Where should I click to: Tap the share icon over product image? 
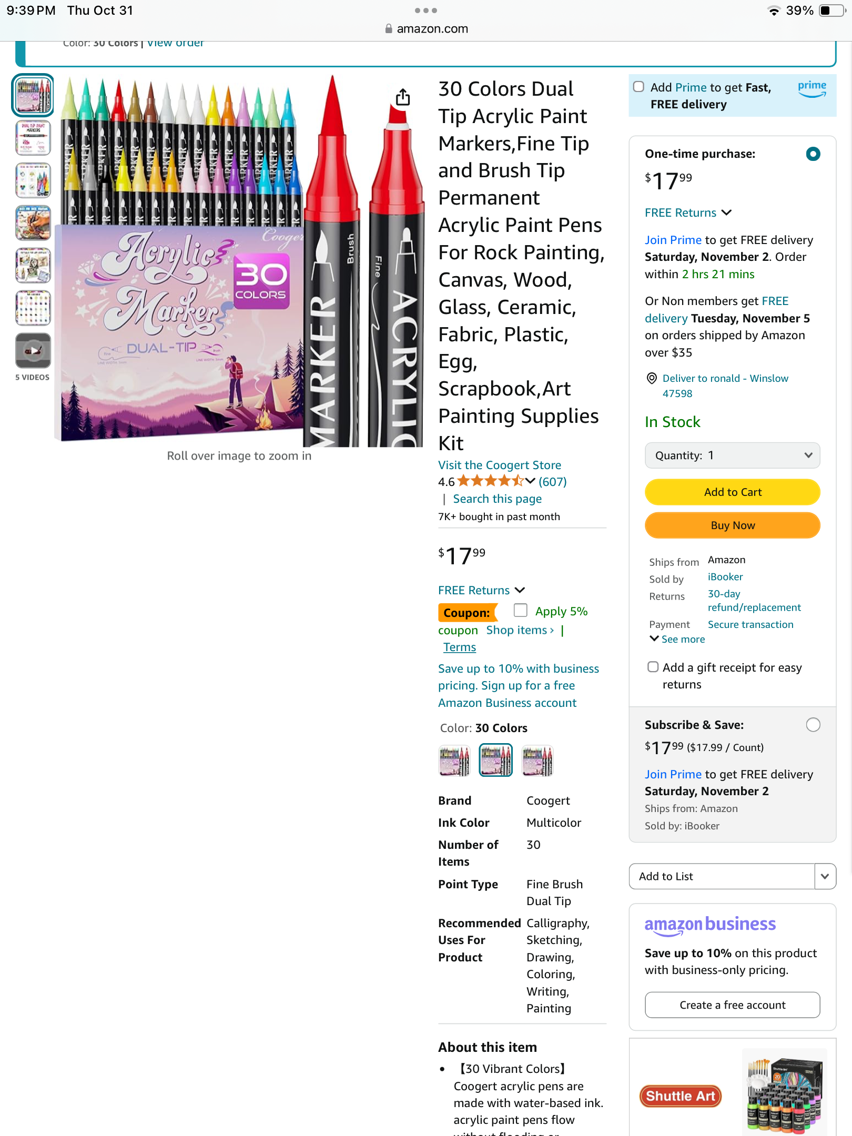403,97
